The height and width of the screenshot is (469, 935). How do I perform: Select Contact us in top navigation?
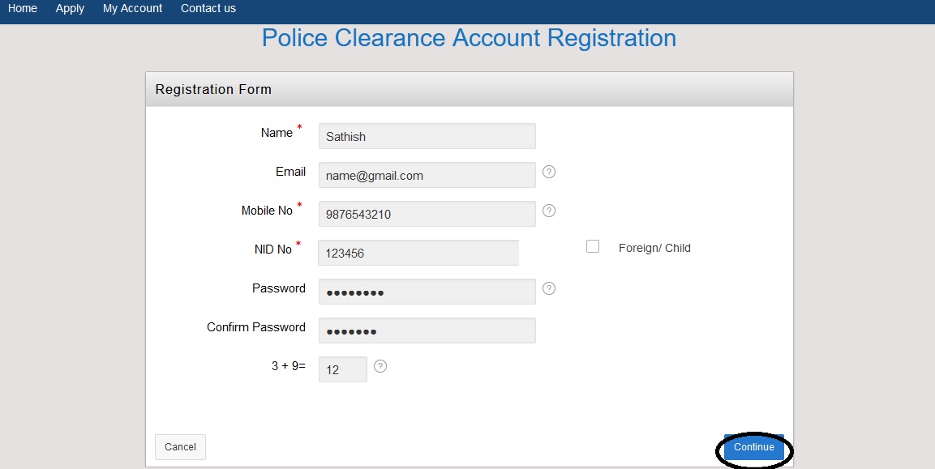click(208, 8)
